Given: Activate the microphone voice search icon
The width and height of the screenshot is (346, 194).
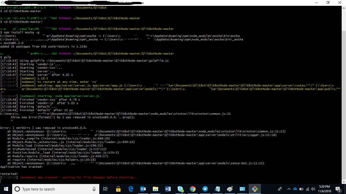Looking at the screenshot, I should 94,189.
